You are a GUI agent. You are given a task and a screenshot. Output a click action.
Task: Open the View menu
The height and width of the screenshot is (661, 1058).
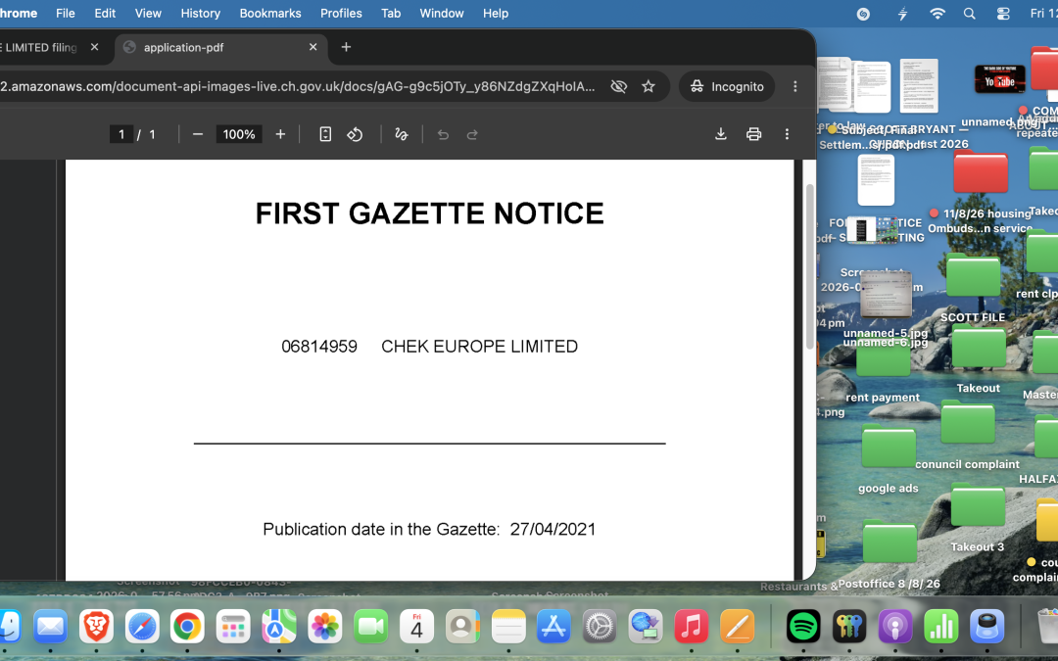click(148, 14)
